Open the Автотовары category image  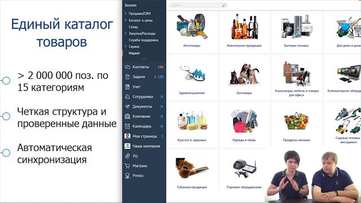pyautogui.click(x=192, y=26)
